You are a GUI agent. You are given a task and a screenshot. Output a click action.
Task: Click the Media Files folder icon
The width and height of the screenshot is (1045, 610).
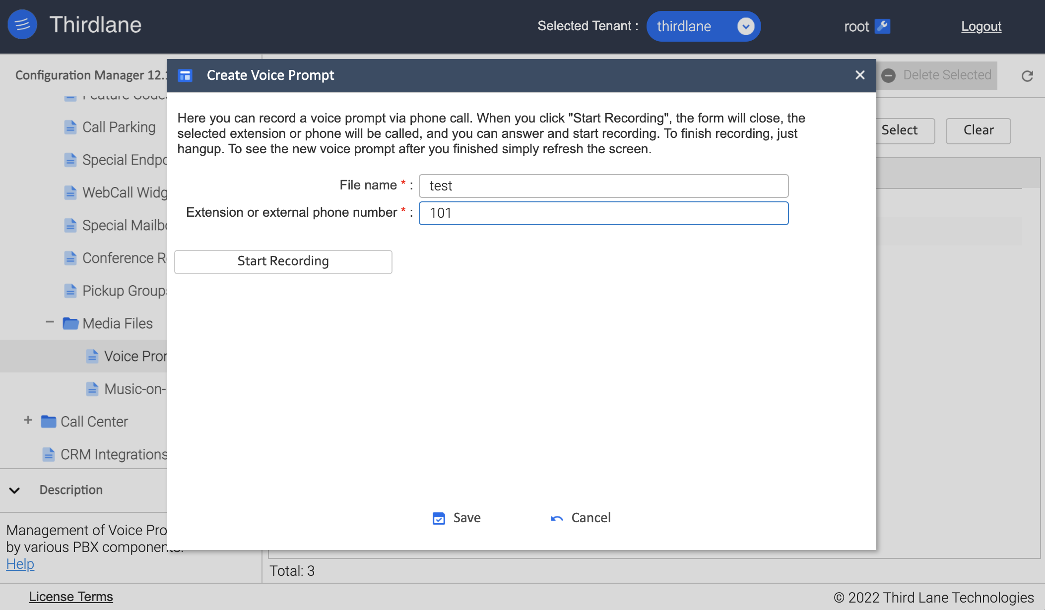(x=70, y=324)
